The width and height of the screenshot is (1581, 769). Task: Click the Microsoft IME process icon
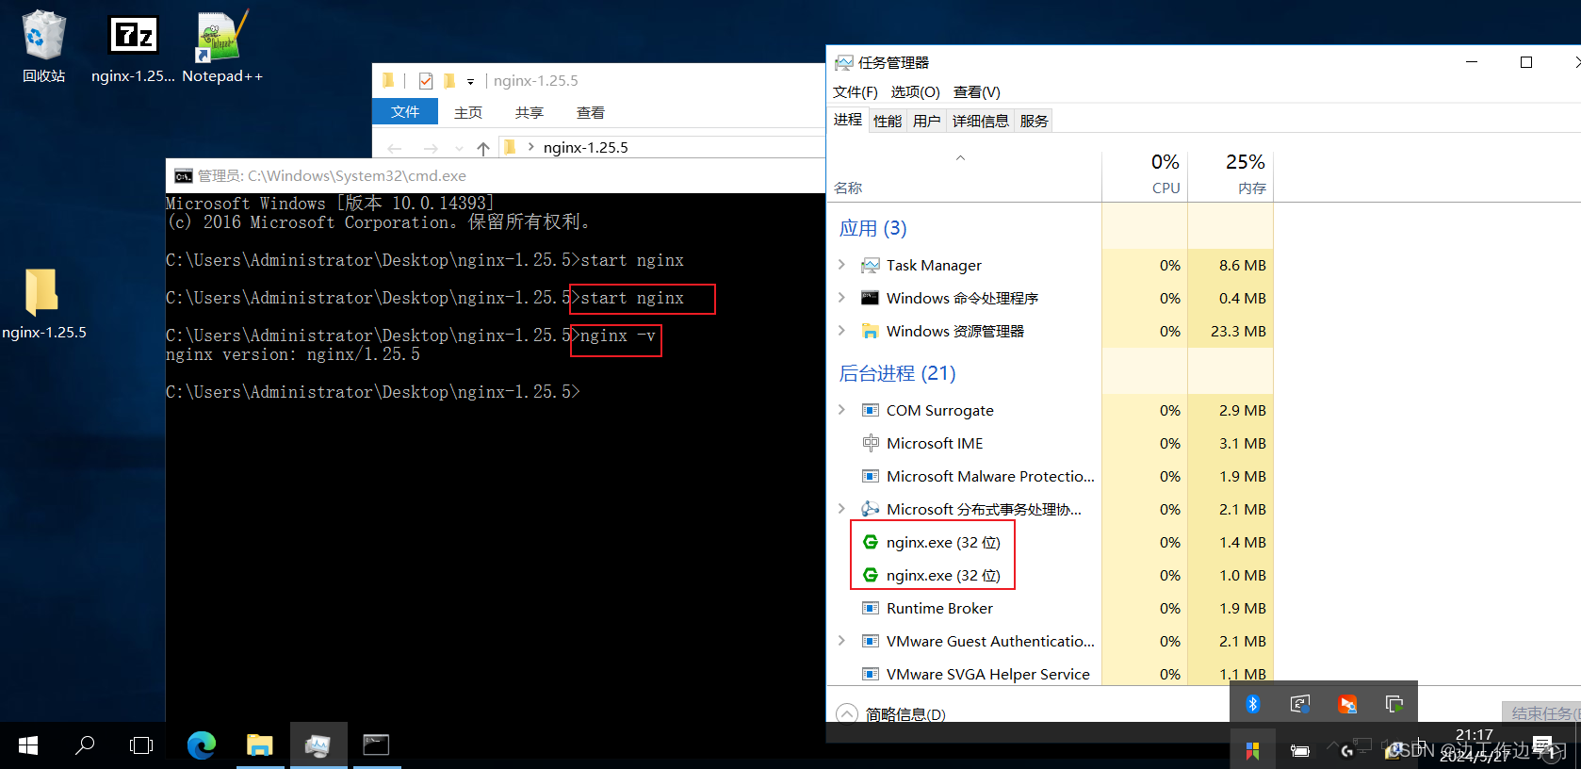coord(871,444)
